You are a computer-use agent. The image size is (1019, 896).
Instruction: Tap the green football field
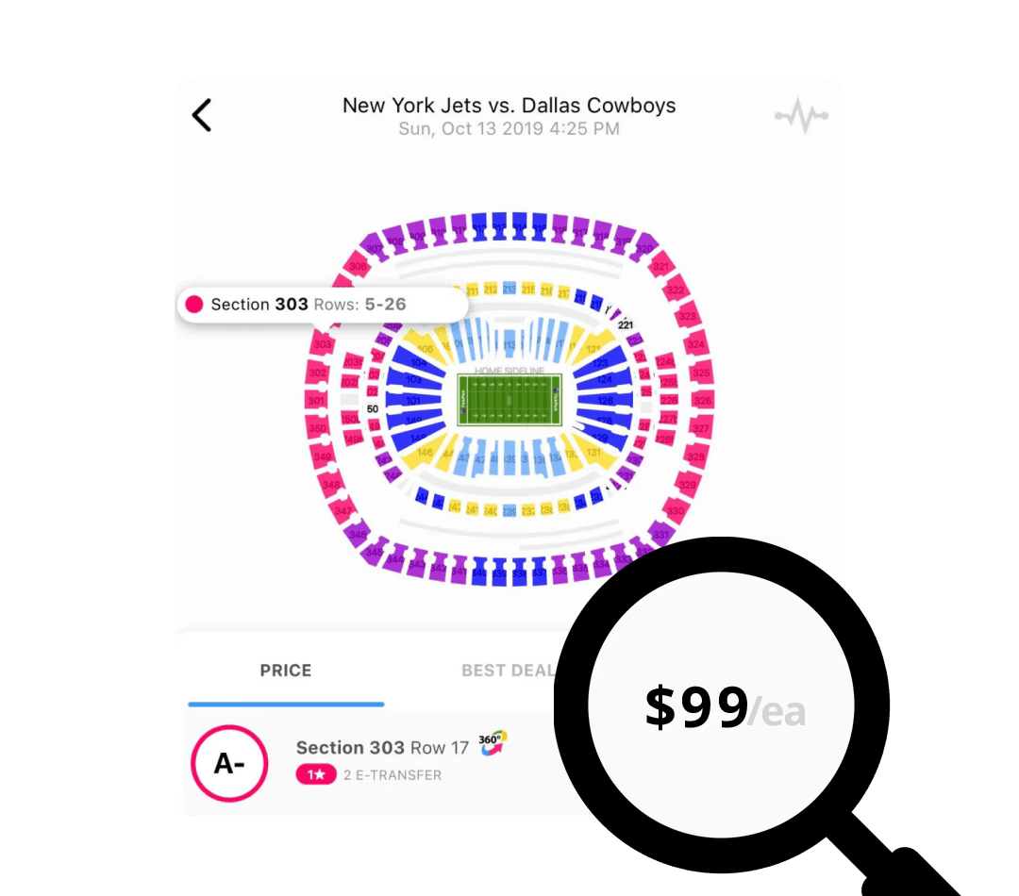click(509, 400)
